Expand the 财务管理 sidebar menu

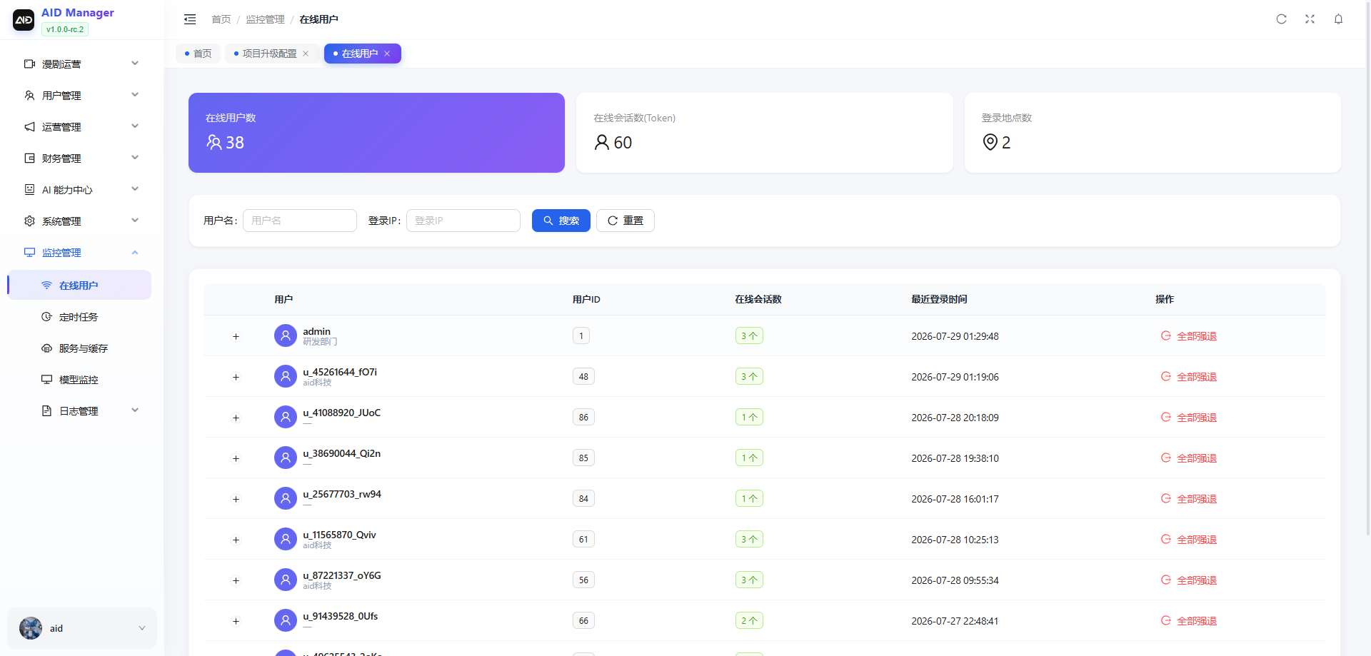79,158
